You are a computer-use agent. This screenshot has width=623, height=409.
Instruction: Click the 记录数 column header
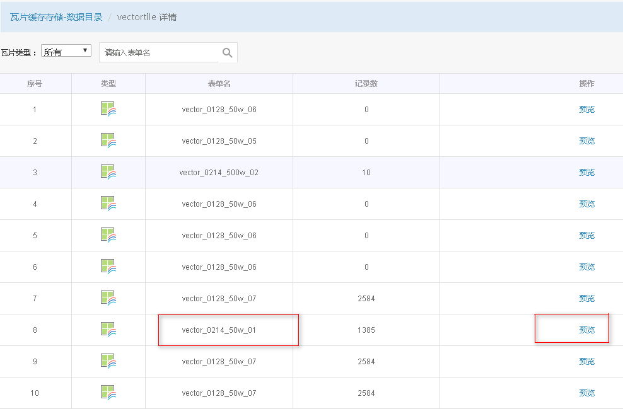(x=366, y=83)
